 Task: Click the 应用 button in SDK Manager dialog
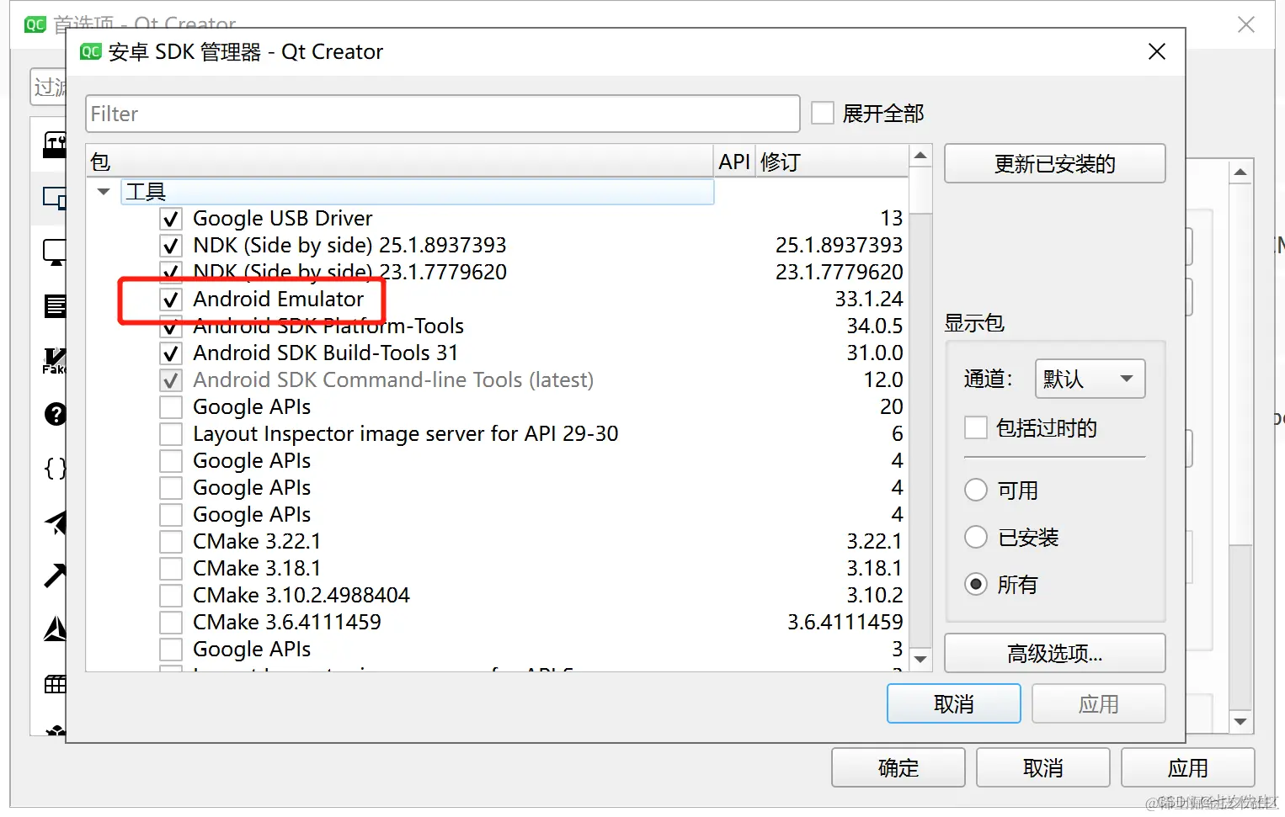[x=1099, y=703]
